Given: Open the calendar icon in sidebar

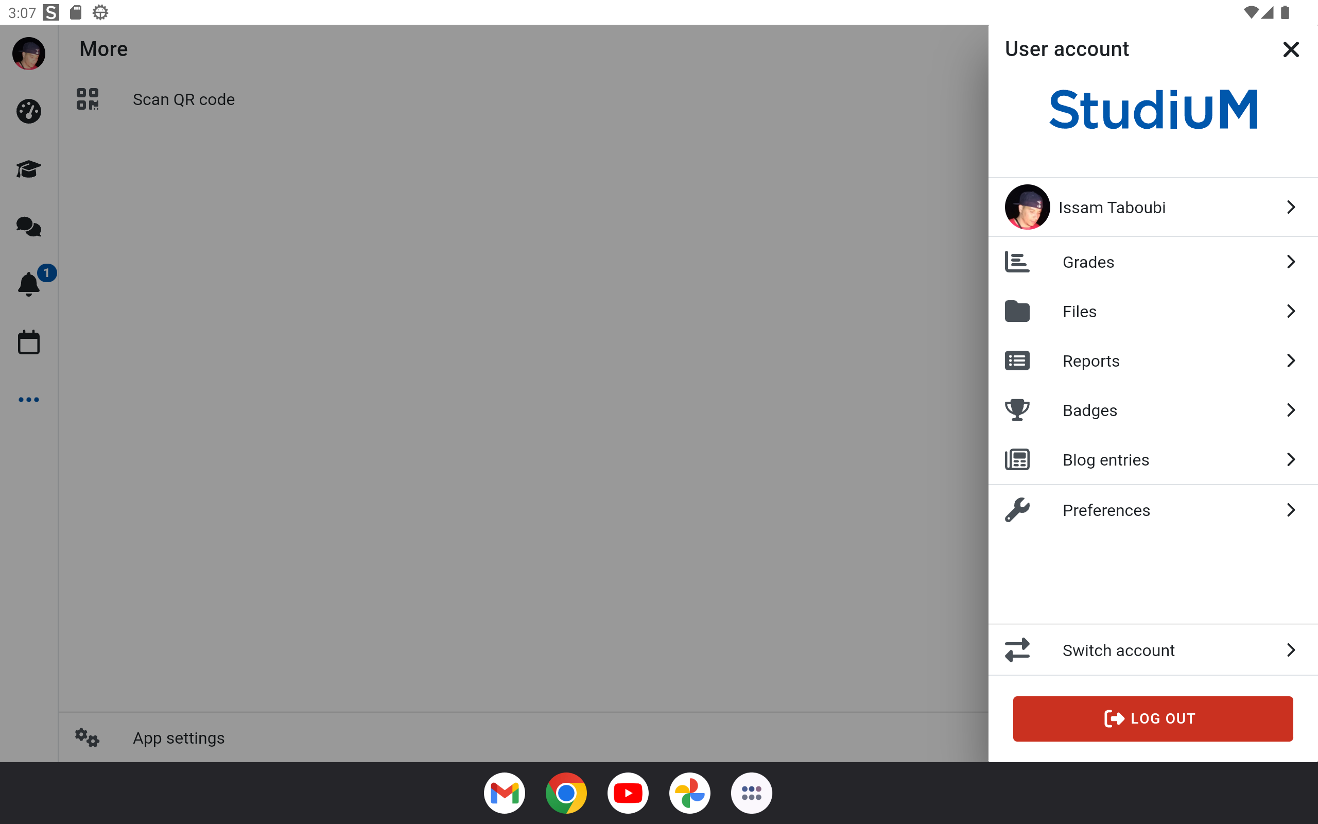Looking at the screenshot, I should click(28, 342).
